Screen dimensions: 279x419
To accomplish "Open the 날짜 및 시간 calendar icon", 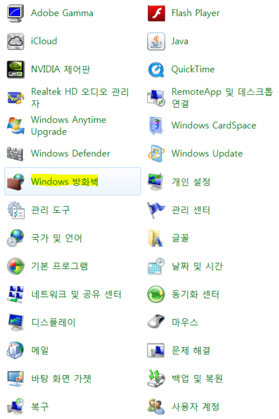I will (x=156, y=266).
